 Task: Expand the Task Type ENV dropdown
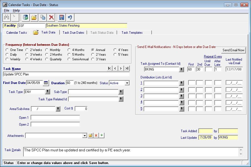pos(48,92)
